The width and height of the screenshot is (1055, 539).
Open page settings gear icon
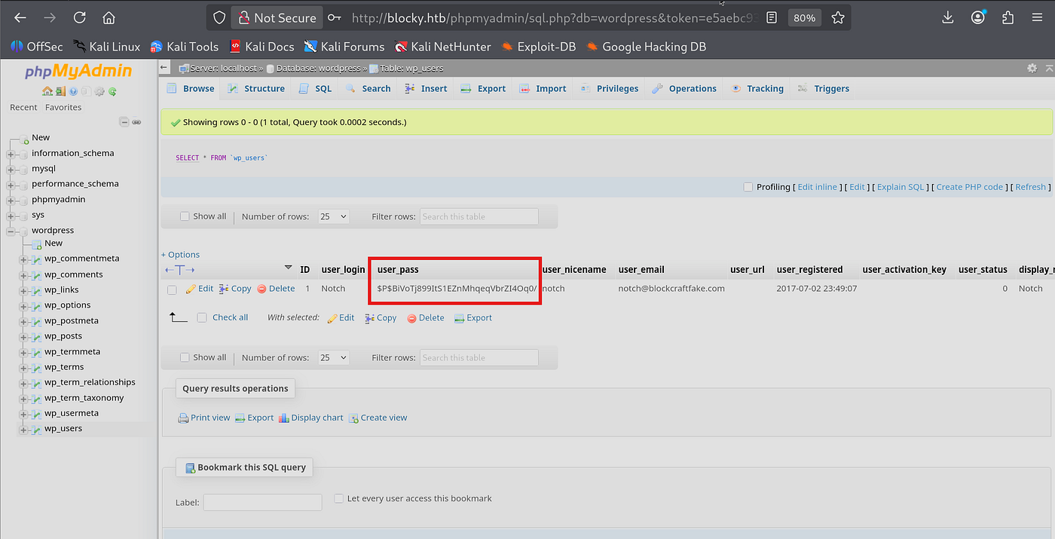coord(1032,68)
